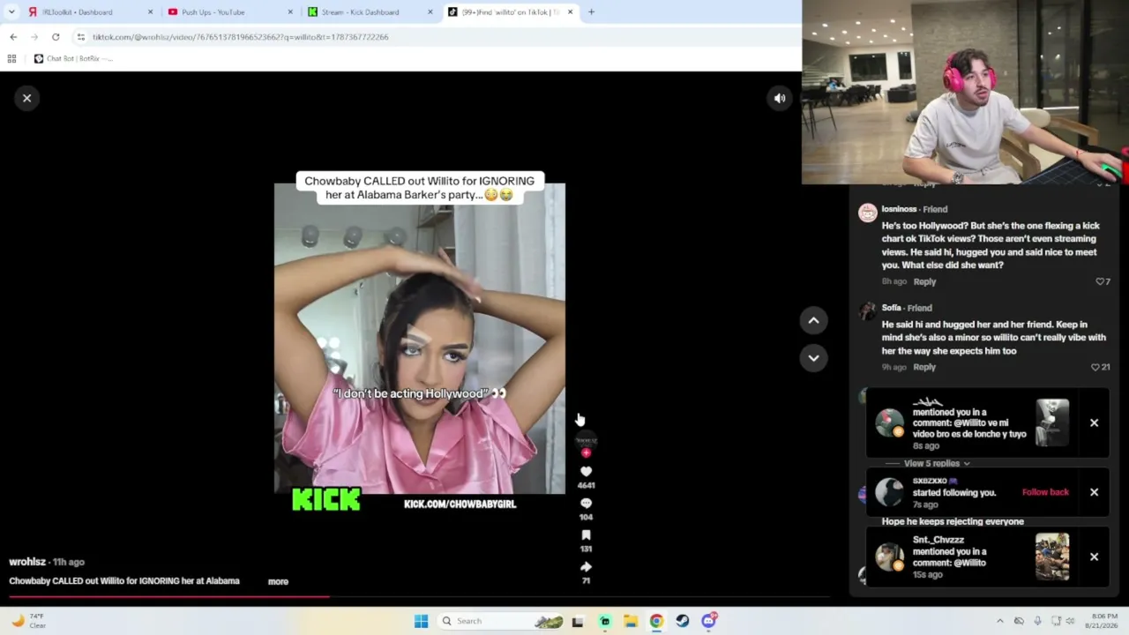The height and width of the screenshot is (635, 1129).
Task: Open the tab search dropdown
Action: point(11,12)
